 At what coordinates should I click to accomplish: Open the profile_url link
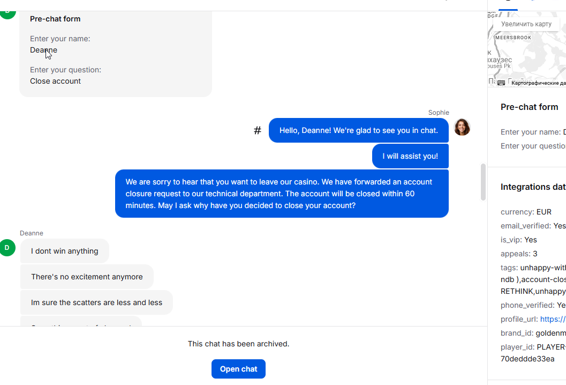tap(553, 319)
